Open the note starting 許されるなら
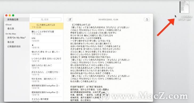The width and height of the screenshot is (194, 103). pos(46,73)
